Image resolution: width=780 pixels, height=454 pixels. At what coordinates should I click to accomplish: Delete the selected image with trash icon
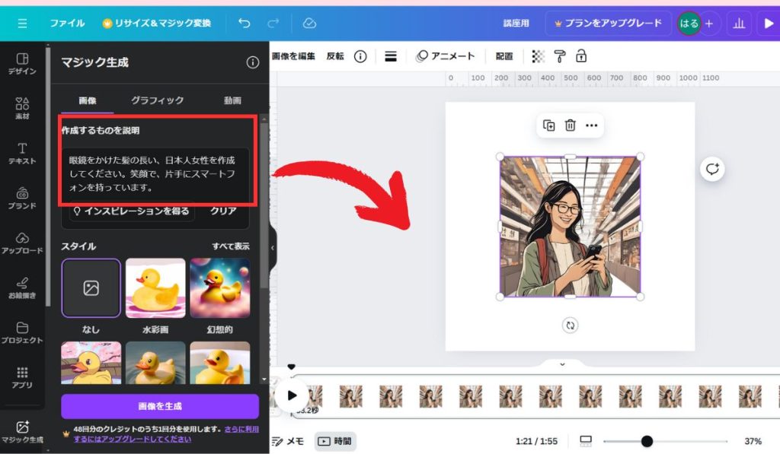click(x=570, y=125)
